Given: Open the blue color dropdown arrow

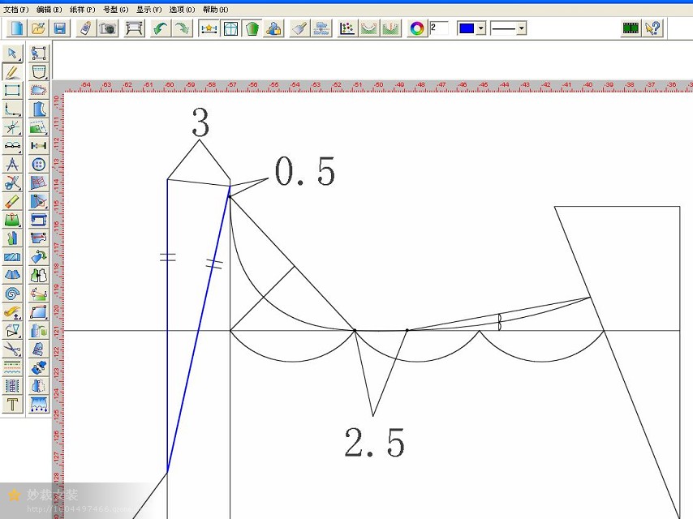Looking at the screenshot, I should coord(481,28).
